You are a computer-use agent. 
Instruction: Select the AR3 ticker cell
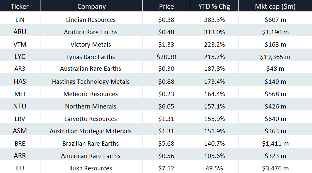pos(20,69)
